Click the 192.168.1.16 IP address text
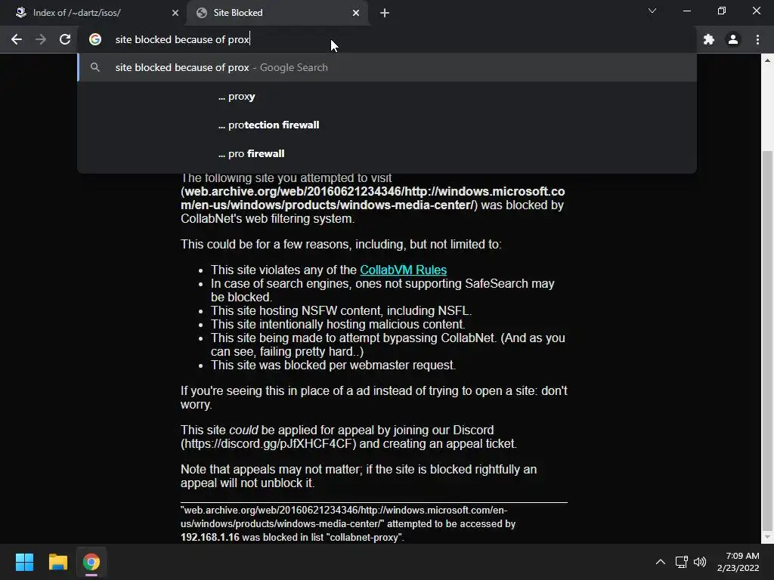 coord(210,537)
